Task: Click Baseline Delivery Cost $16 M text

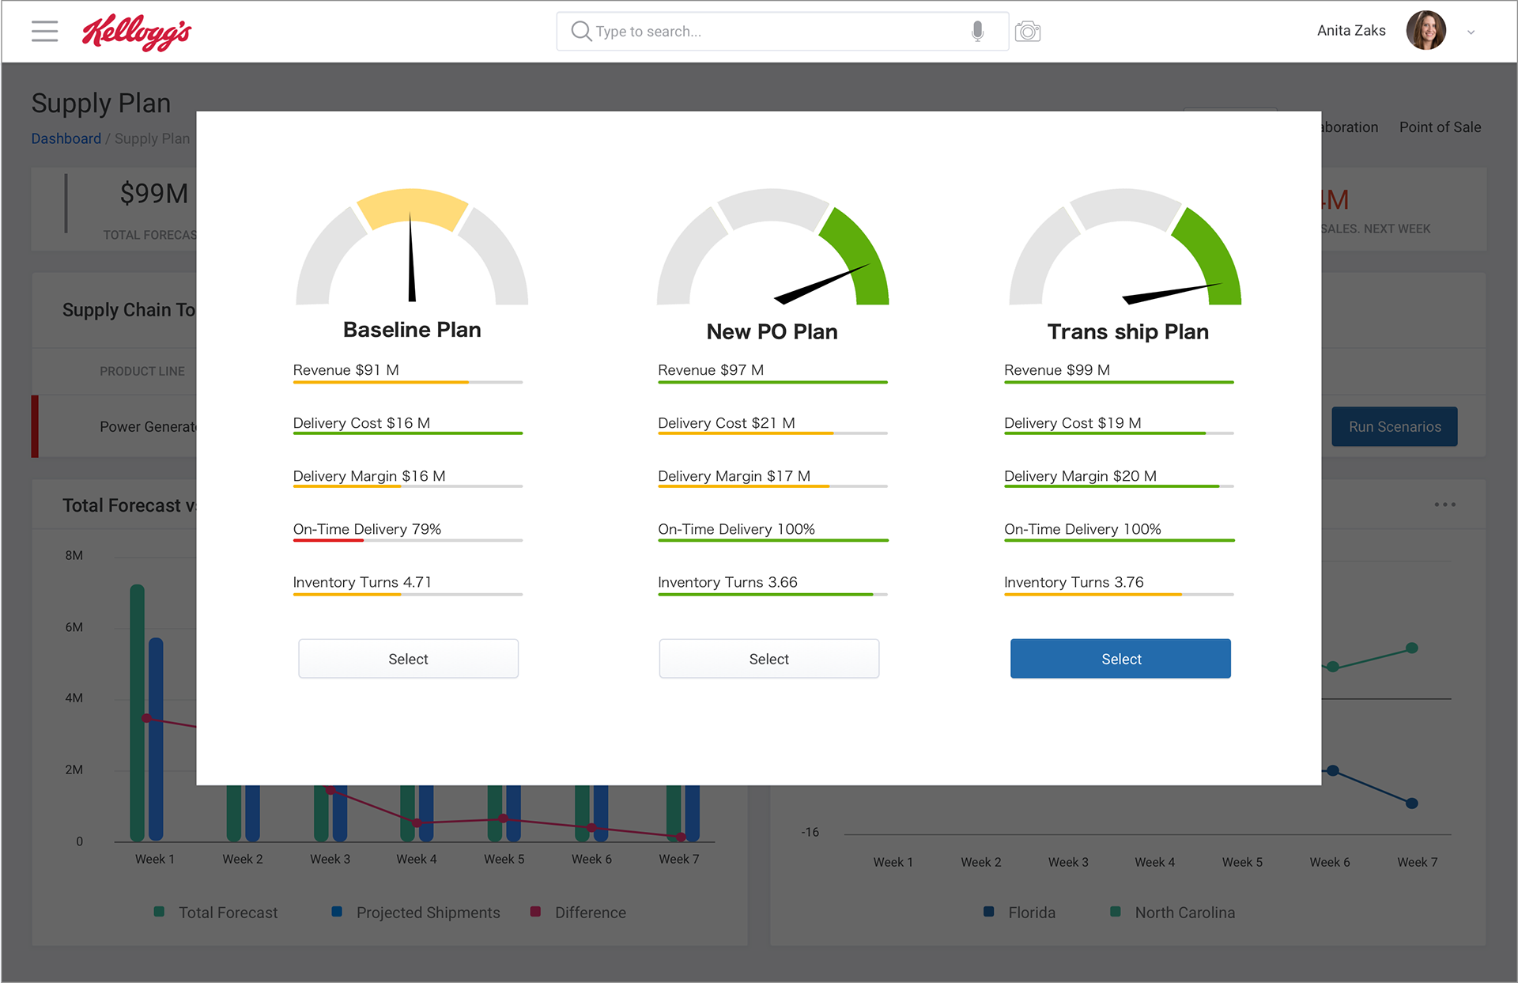Action: click(361, 423)
